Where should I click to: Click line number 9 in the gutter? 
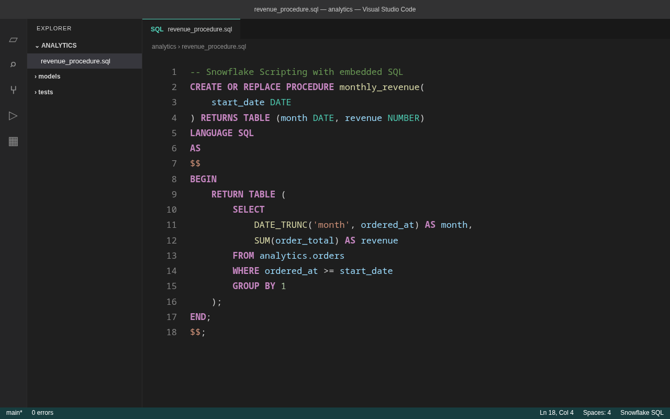click(174, 194)
